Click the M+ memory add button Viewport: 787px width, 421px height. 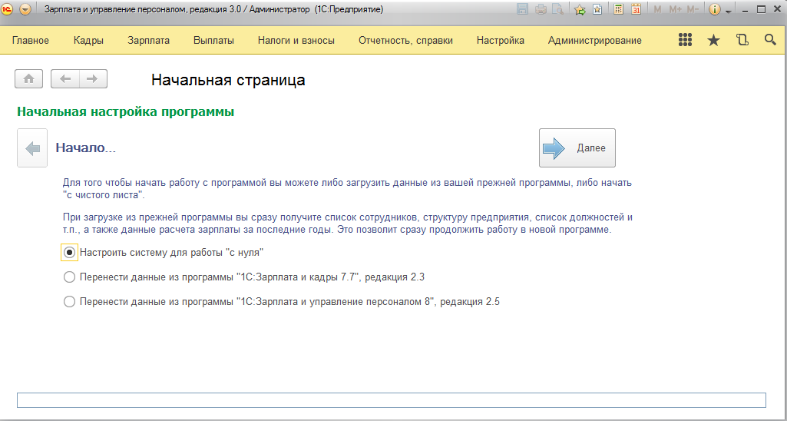coord(676,9)
